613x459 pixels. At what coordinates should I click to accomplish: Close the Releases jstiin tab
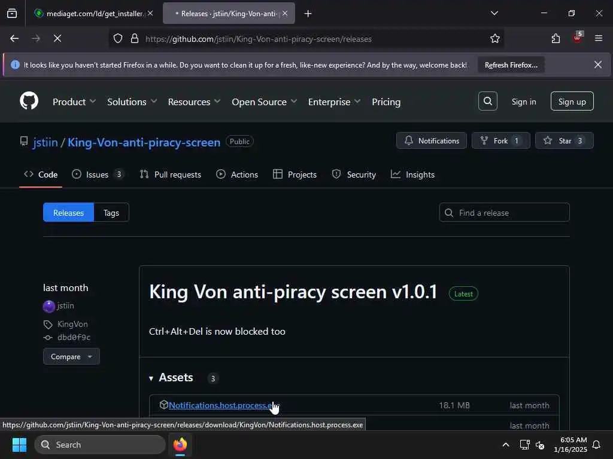[x=285, y=13]
